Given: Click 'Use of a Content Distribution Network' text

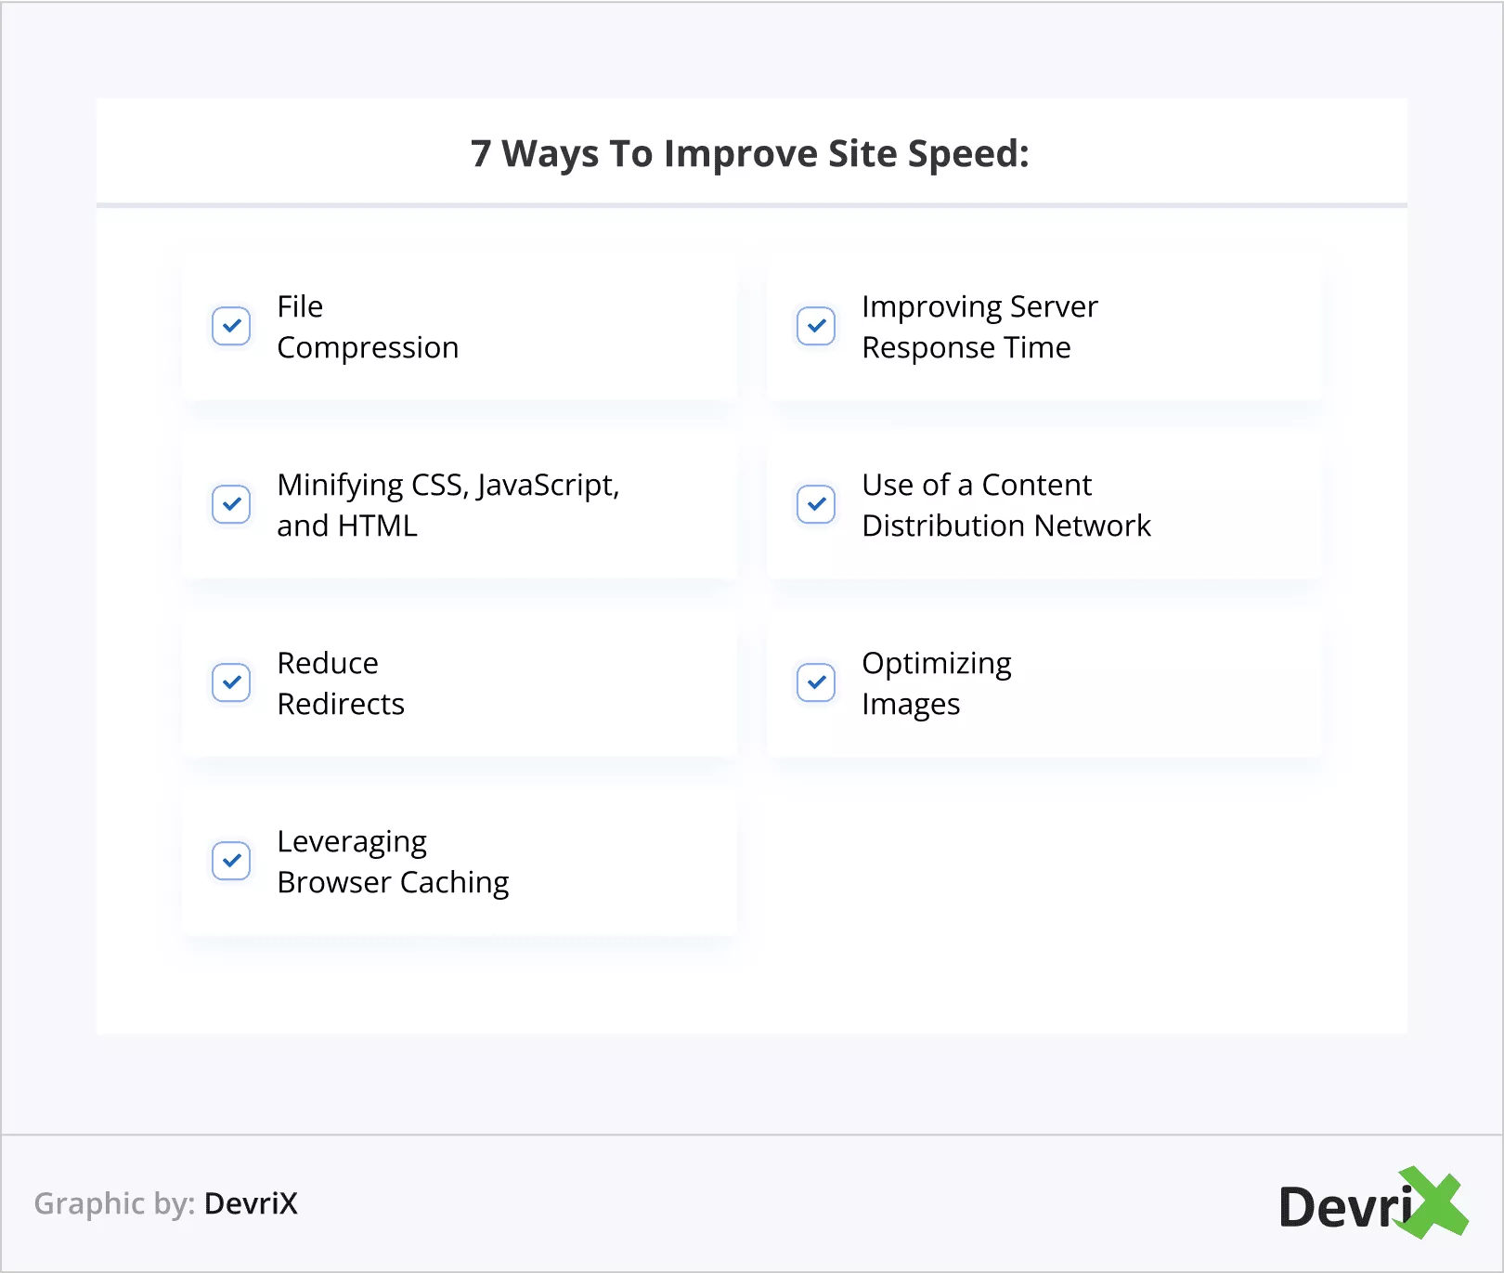Looking at the screenshot, I should (x=1005, y=505).
